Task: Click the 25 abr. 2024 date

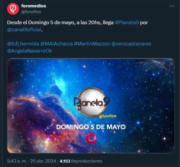Action: pos(43,161)
